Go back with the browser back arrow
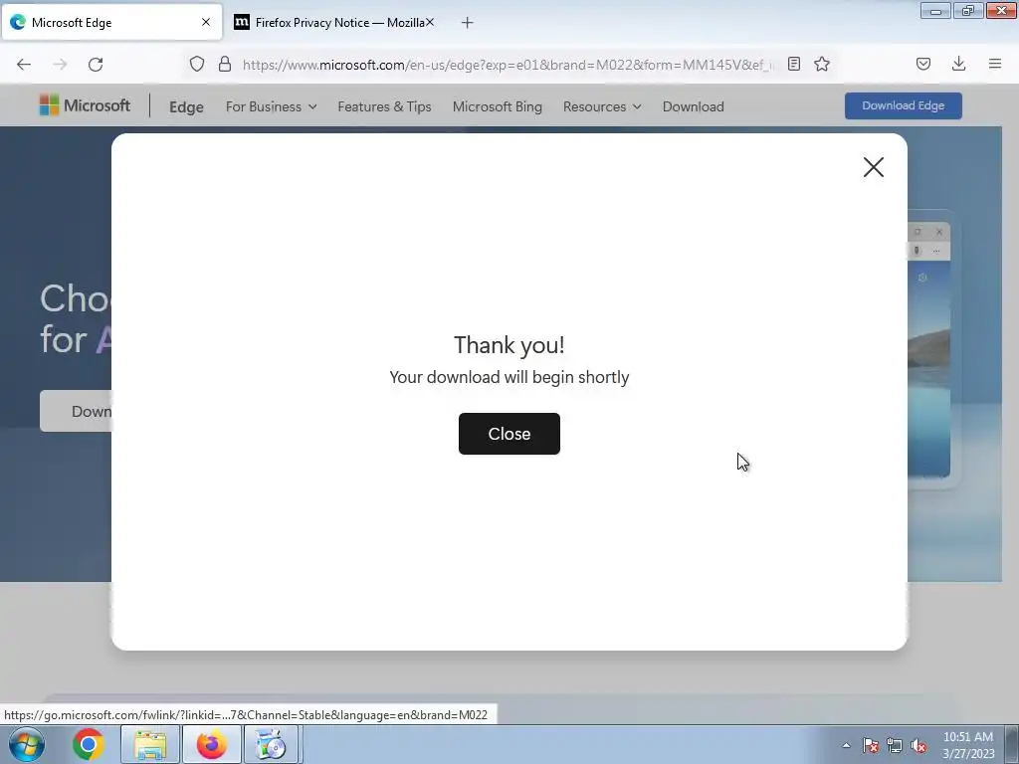 pos(24,65)
